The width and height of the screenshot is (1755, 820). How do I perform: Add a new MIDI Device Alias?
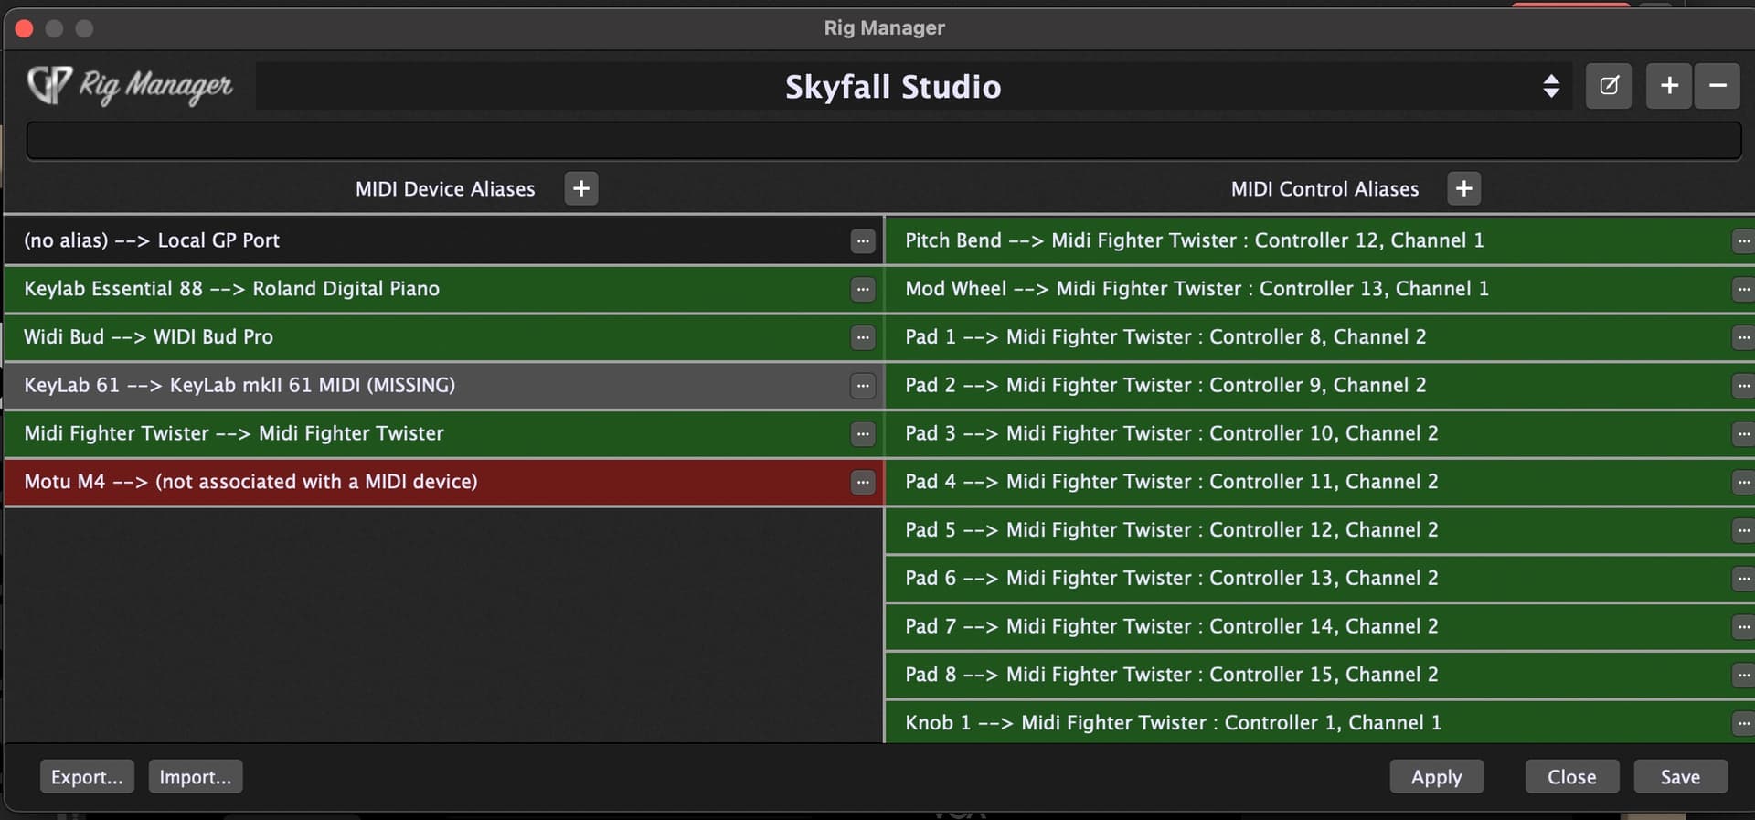click(581, 188)
